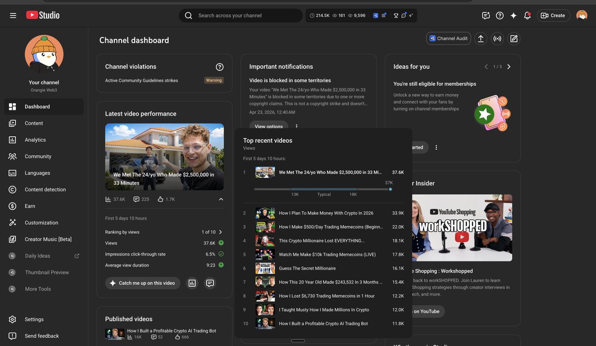The width and height of the screenshot is (596, 346).
Task: Click the latest video thumbnail image
Action: tap(164, 157)
